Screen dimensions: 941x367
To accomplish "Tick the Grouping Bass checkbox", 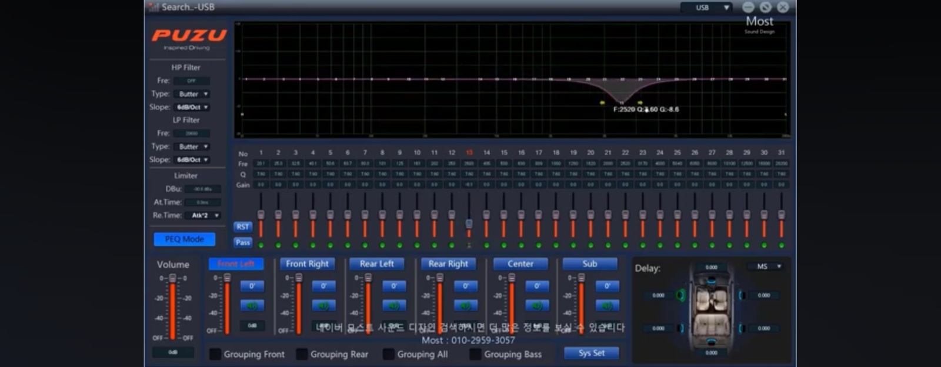I will point(475,354).
